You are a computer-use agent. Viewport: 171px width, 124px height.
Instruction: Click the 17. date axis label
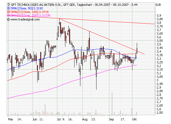[123, 119]
